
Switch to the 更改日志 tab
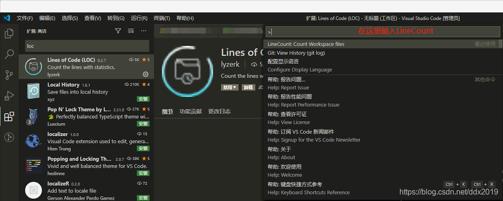point(219,111)
